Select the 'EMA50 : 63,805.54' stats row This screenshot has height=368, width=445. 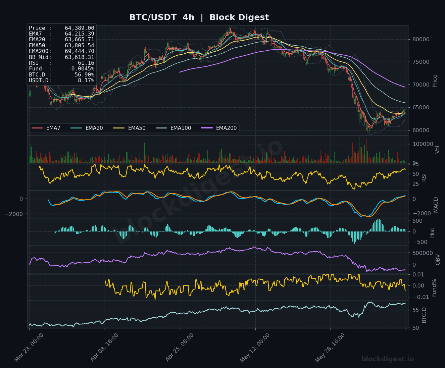(61, 45)
